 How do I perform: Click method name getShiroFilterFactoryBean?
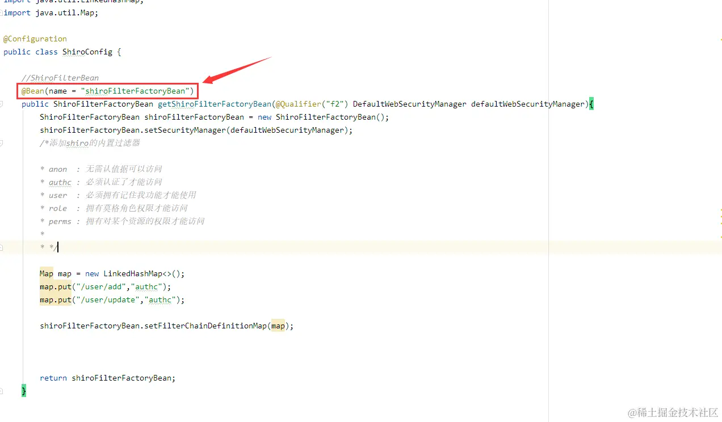tap(215, 104)
